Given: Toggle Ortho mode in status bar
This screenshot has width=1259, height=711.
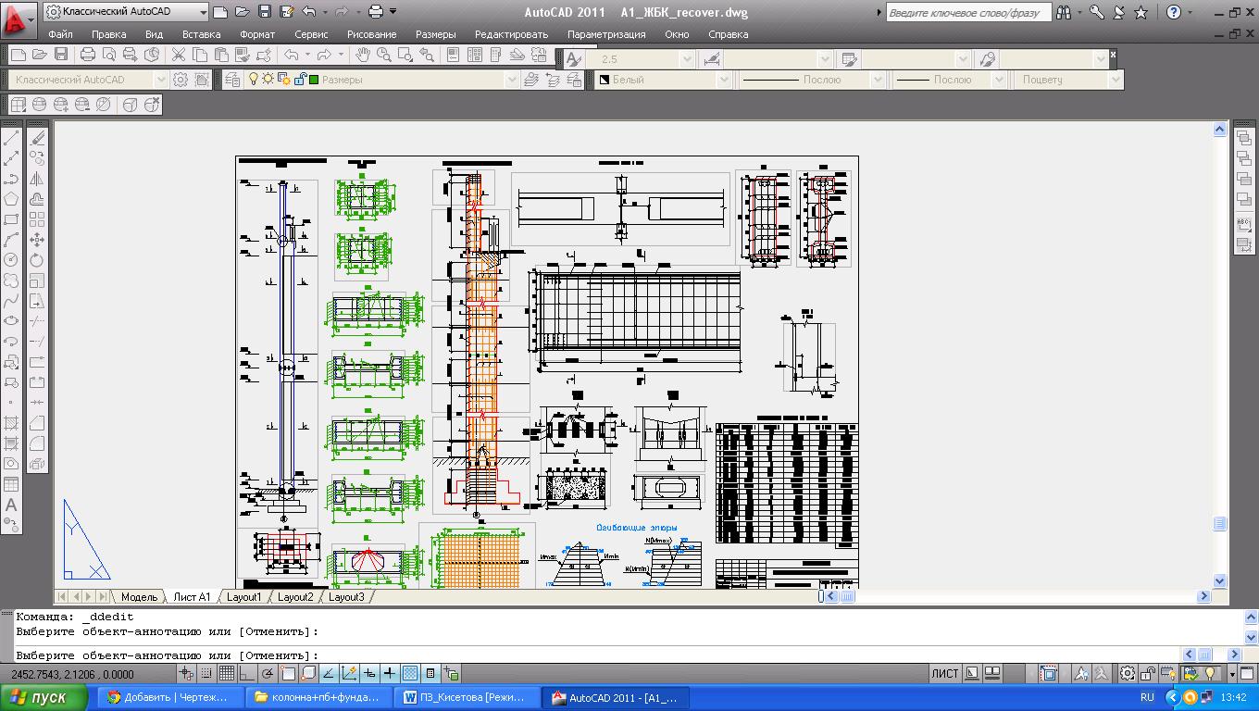Looking at the screenshot, I should click(x=247, y=673).
